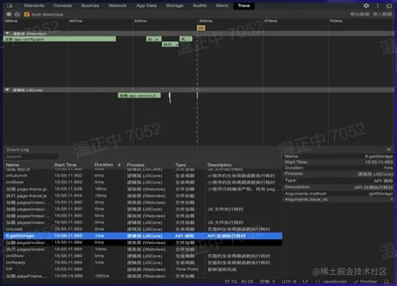This screenshot has width=397, height=286.
Task: Select the onShow row at 15:55:11.902
Action: pyautogui.click(x=143, y=182)
